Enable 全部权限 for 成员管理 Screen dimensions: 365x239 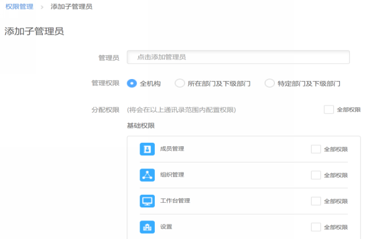[316, 149]
